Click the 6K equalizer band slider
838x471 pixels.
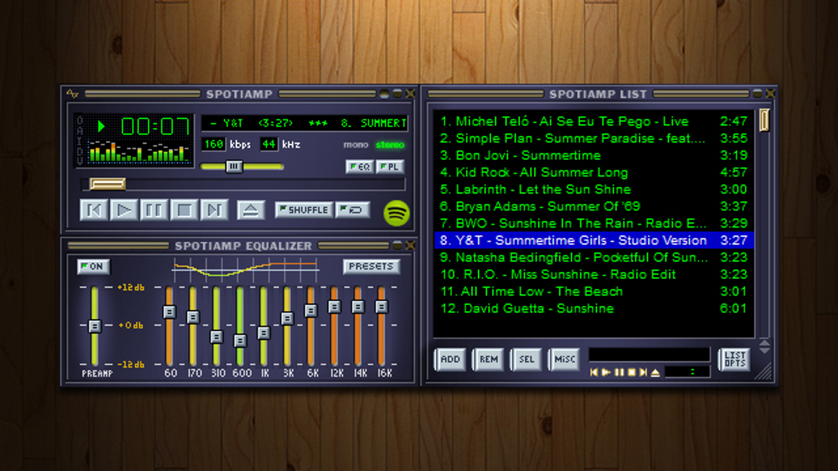click(311, 311)
